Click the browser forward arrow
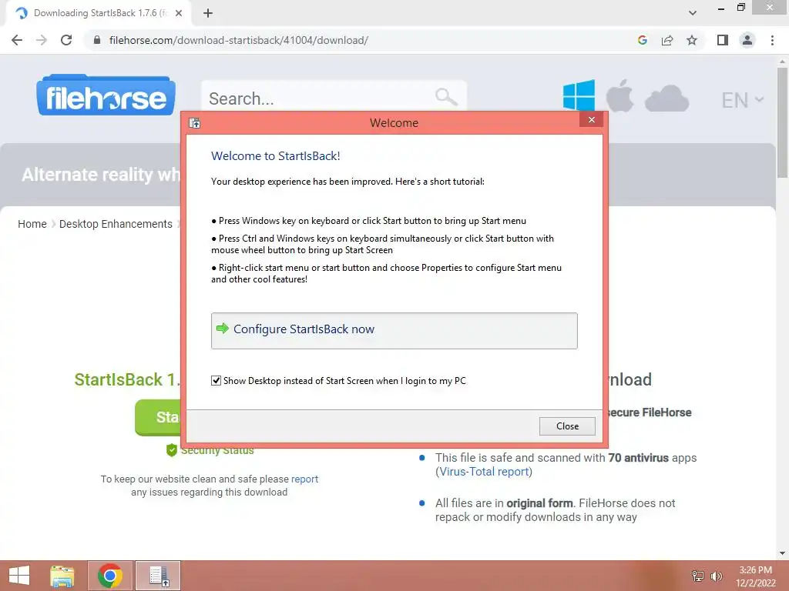The height and width of the screenshot is (591, 789). pos(42,40)
